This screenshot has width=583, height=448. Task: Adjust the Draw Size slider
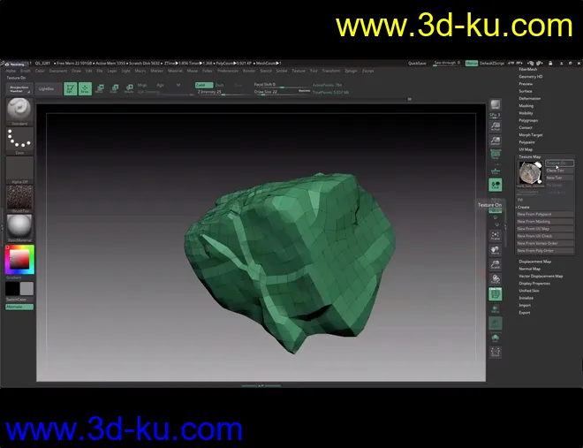282,92
